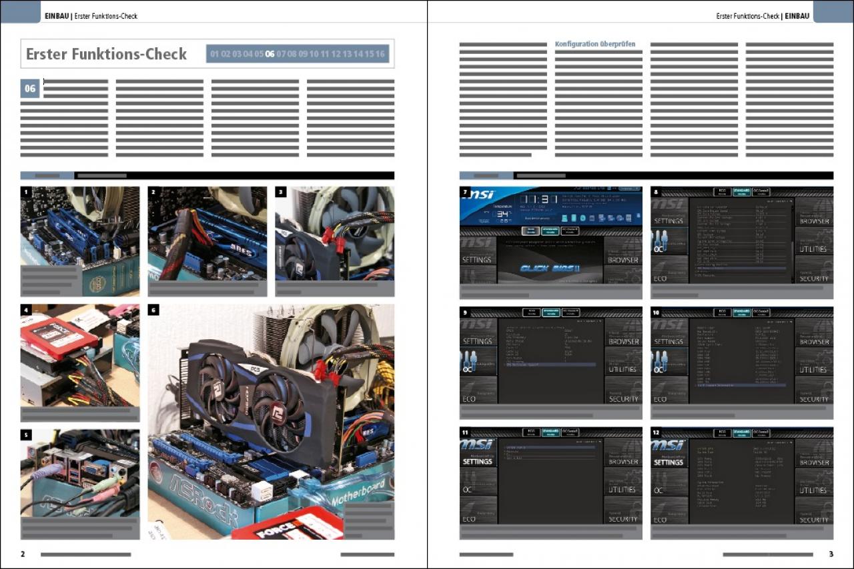The width and height of the screenshot is (854, 569).
Task: Click the highlighted STANDARD mode tab in screenshot 8
Action: pyautogui.click(x=742, y=191)
